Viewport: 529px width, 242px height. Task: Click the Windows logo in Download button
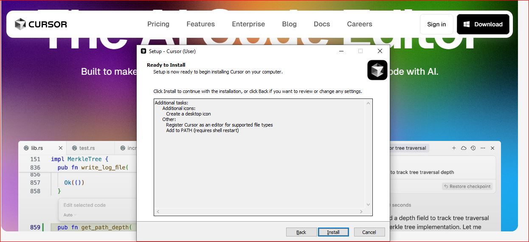pos(467,24)
